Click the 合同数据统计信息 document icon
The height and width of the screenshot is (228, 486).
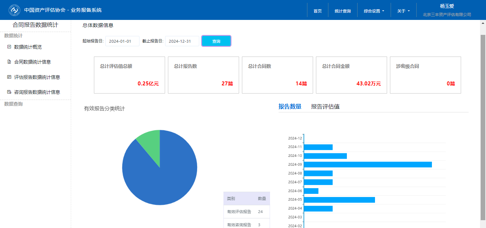click(9, 62)
